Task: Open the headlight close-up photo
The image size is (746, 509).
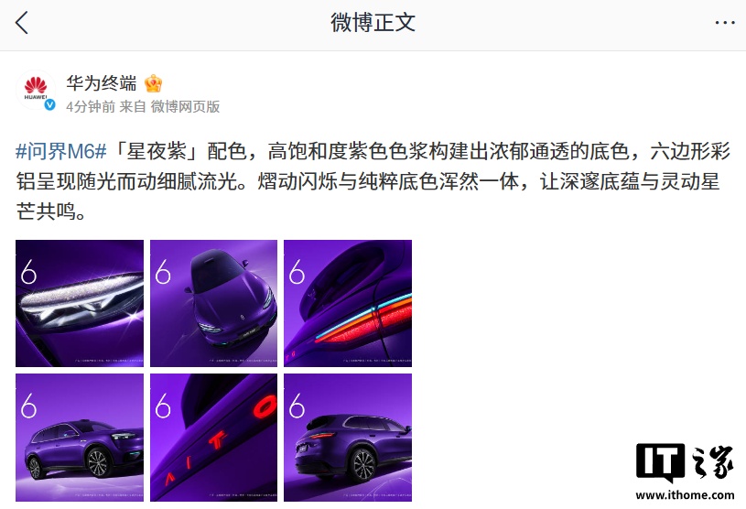Action: point(80,304)
